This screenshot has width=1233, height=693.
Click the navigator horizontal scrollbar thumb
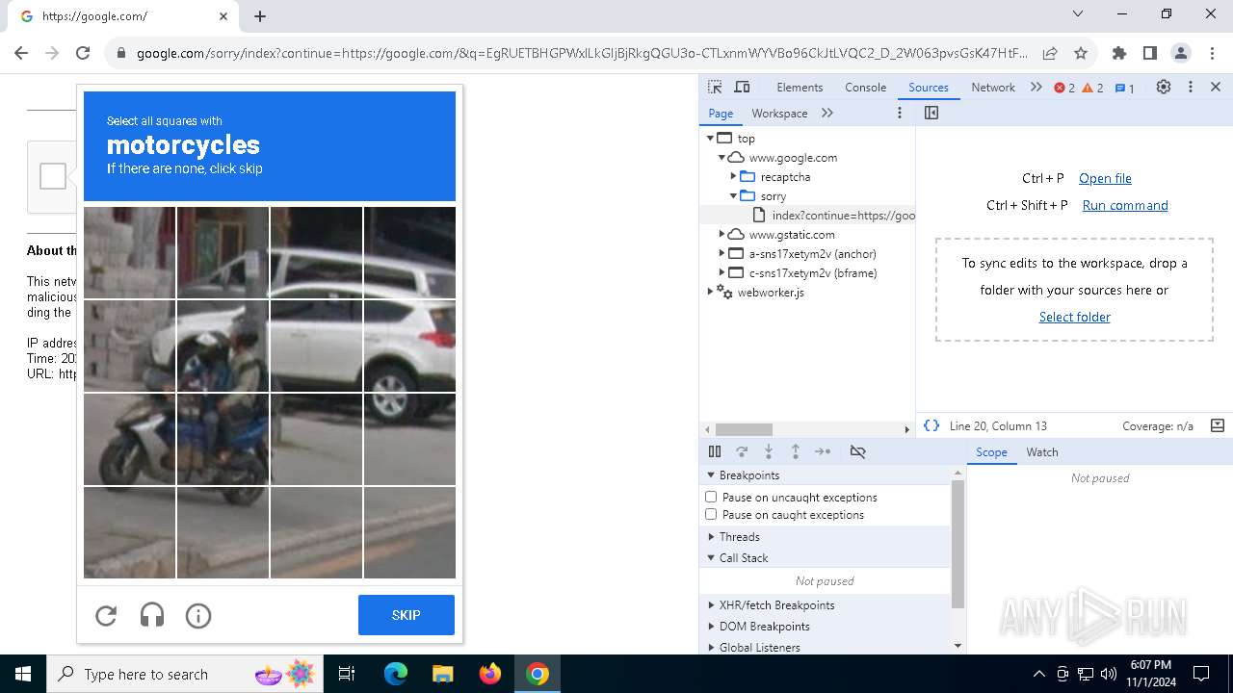point(744,429)
